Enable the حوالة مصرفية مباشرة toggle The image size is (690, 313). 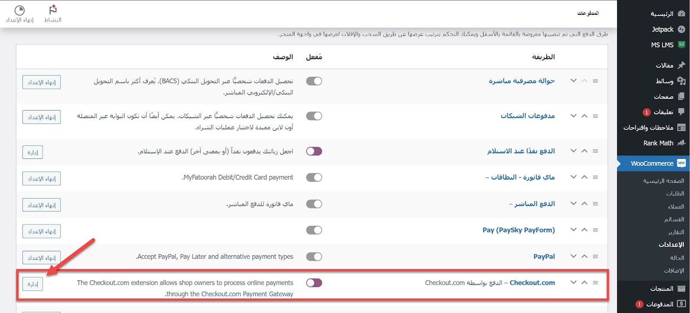click(314, 81)
